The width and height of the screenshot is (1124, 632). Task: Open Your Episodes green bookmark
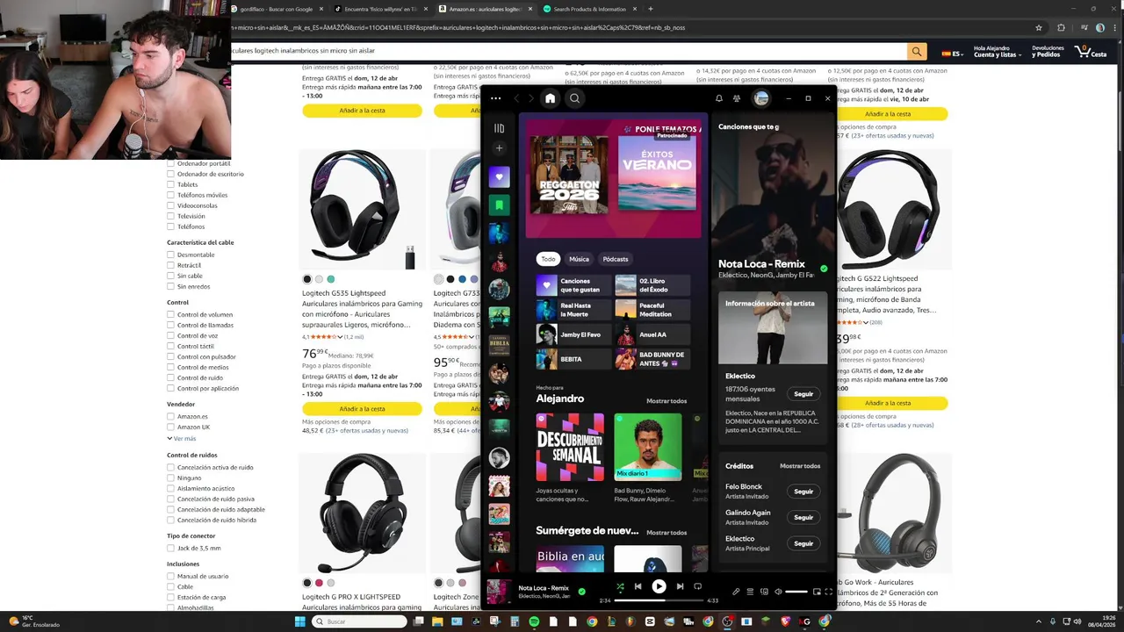(x=500, y=205)
